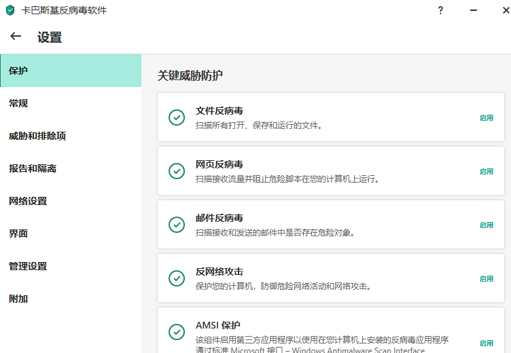The width and height of the screenshot is (511, 353).
Task: Click the 卡巴斯基反病毒软件 window title
Action: coord(64,10)
